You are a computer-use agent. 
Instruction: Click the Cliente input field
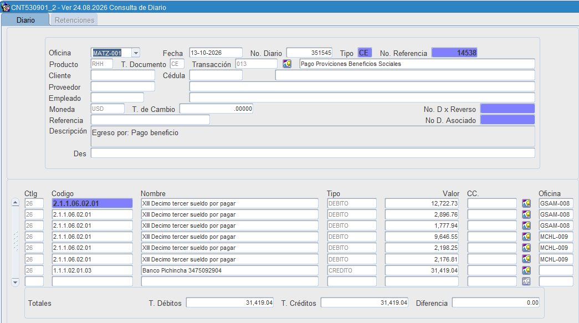[x=123, y=75]
